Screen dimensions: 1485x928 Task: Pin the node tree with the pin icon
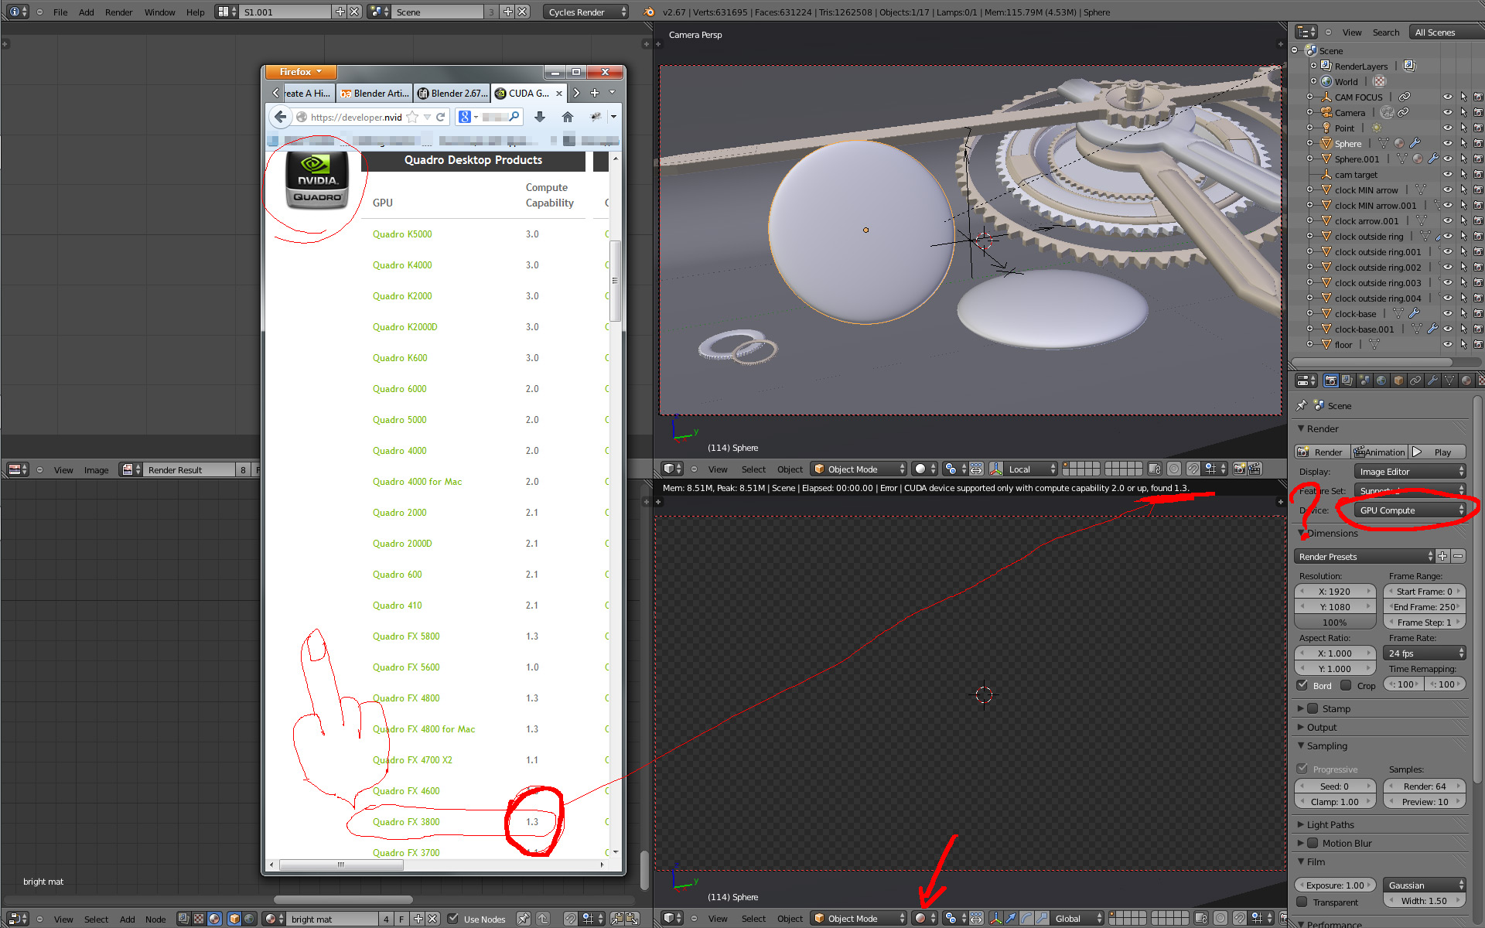click(x=524, y=919)
